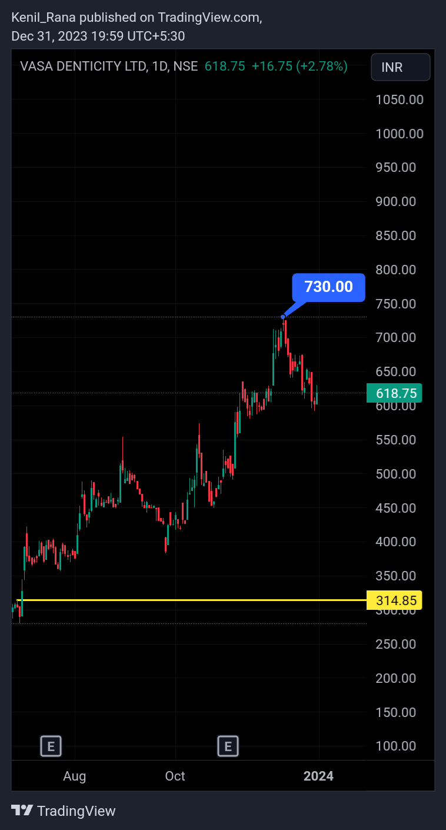Screen dimensions: 446x830
Task: Click the 1D interval in chart title
Action: point(159,67)
